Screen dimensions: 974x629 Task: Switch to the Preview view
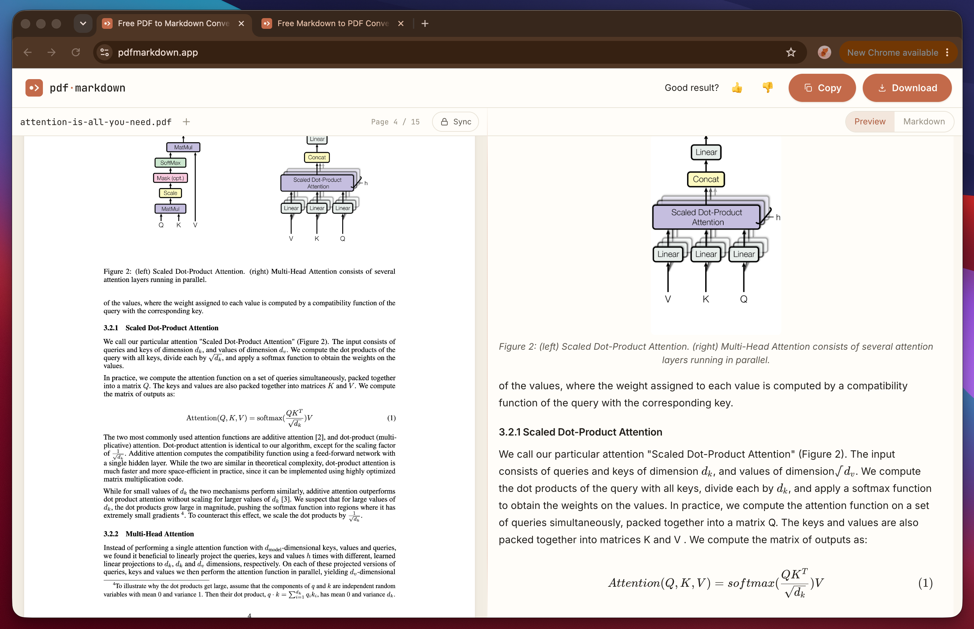coord(870,122)
